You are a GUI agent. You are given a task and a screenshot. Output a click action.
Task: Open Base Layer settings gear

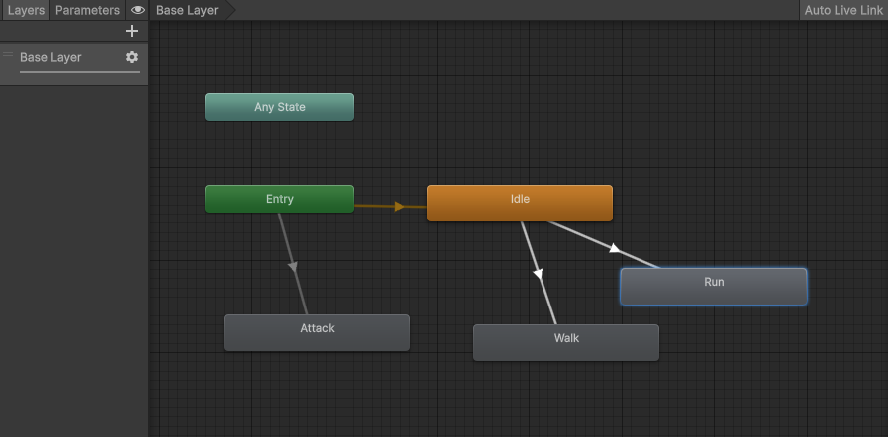click(x=132, y=57)
